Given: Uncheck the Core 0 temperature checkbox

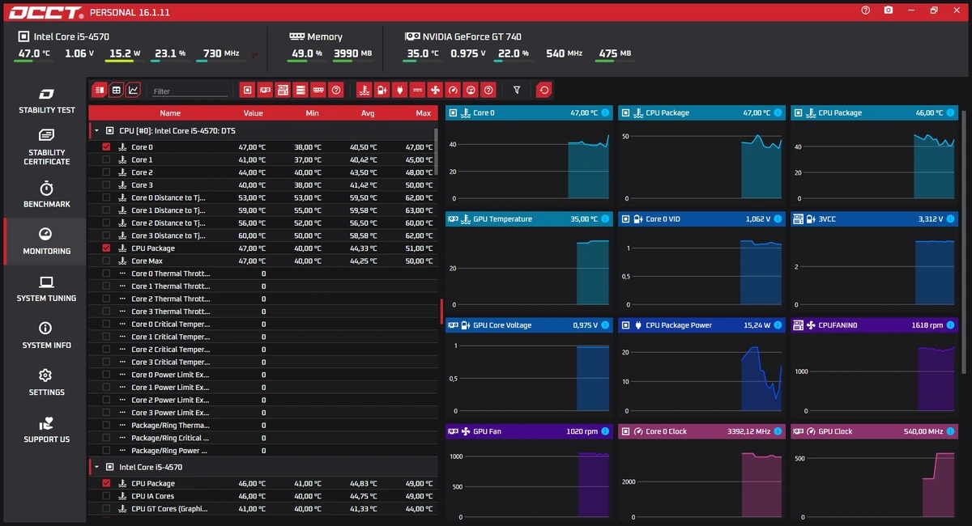Looking at the screenshot, I should [106, 147].
